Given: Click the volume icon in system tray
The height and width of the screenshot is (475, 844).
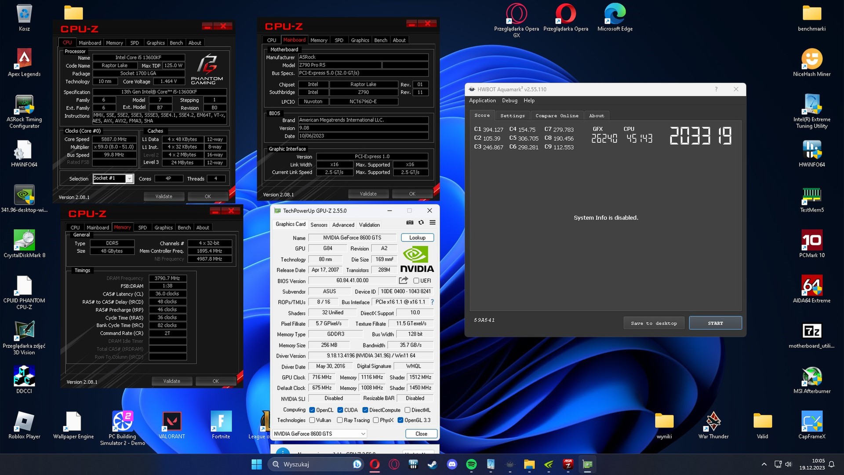Looking at the screenshot, I should coord(788,464).
